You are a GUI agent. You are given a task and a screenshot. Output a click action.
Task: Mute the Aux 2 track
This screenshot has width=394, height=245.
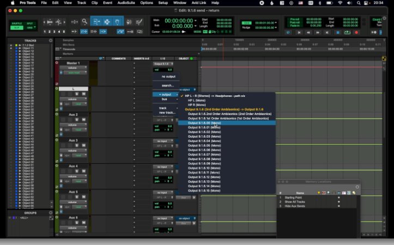pyautogui.click(x=84, y=120)
